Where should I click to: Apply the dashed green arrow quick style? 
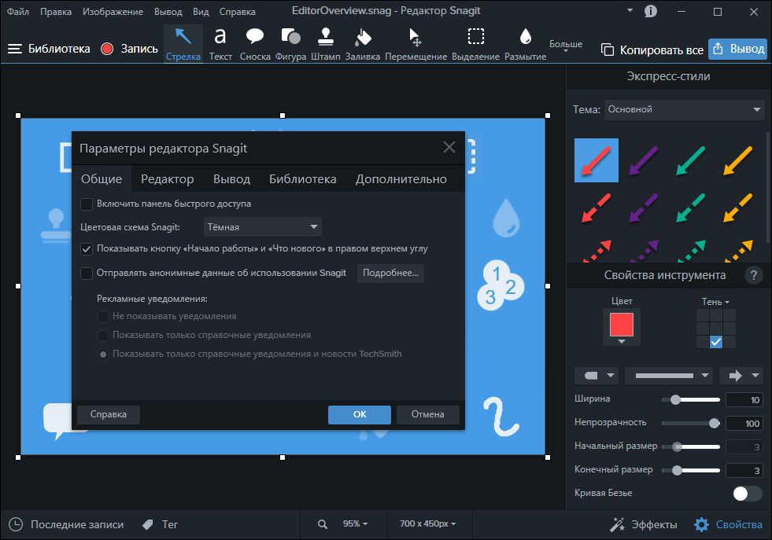(x=691, y=208)
